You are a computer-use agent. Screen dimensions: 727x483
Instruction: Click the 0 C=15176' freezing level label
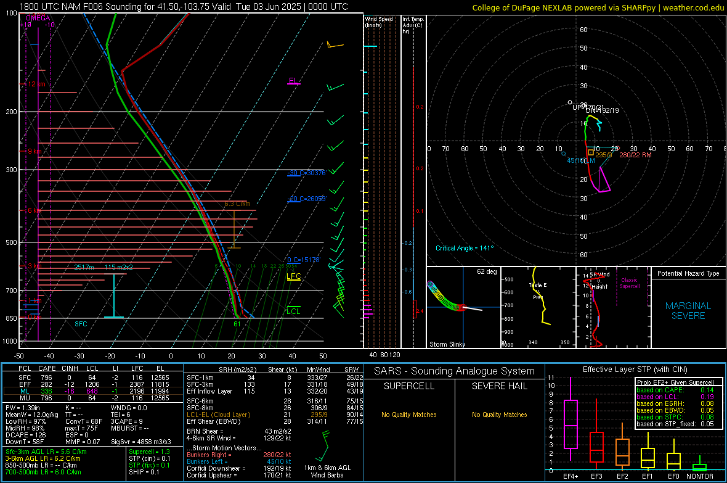tap(303, 260)
